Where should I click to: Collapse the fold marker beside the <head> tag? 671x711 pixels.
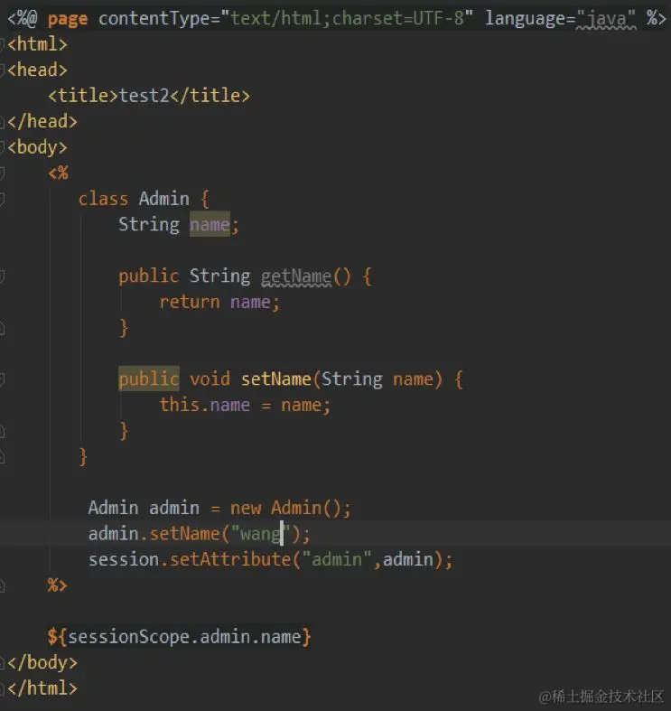[2, 70]
